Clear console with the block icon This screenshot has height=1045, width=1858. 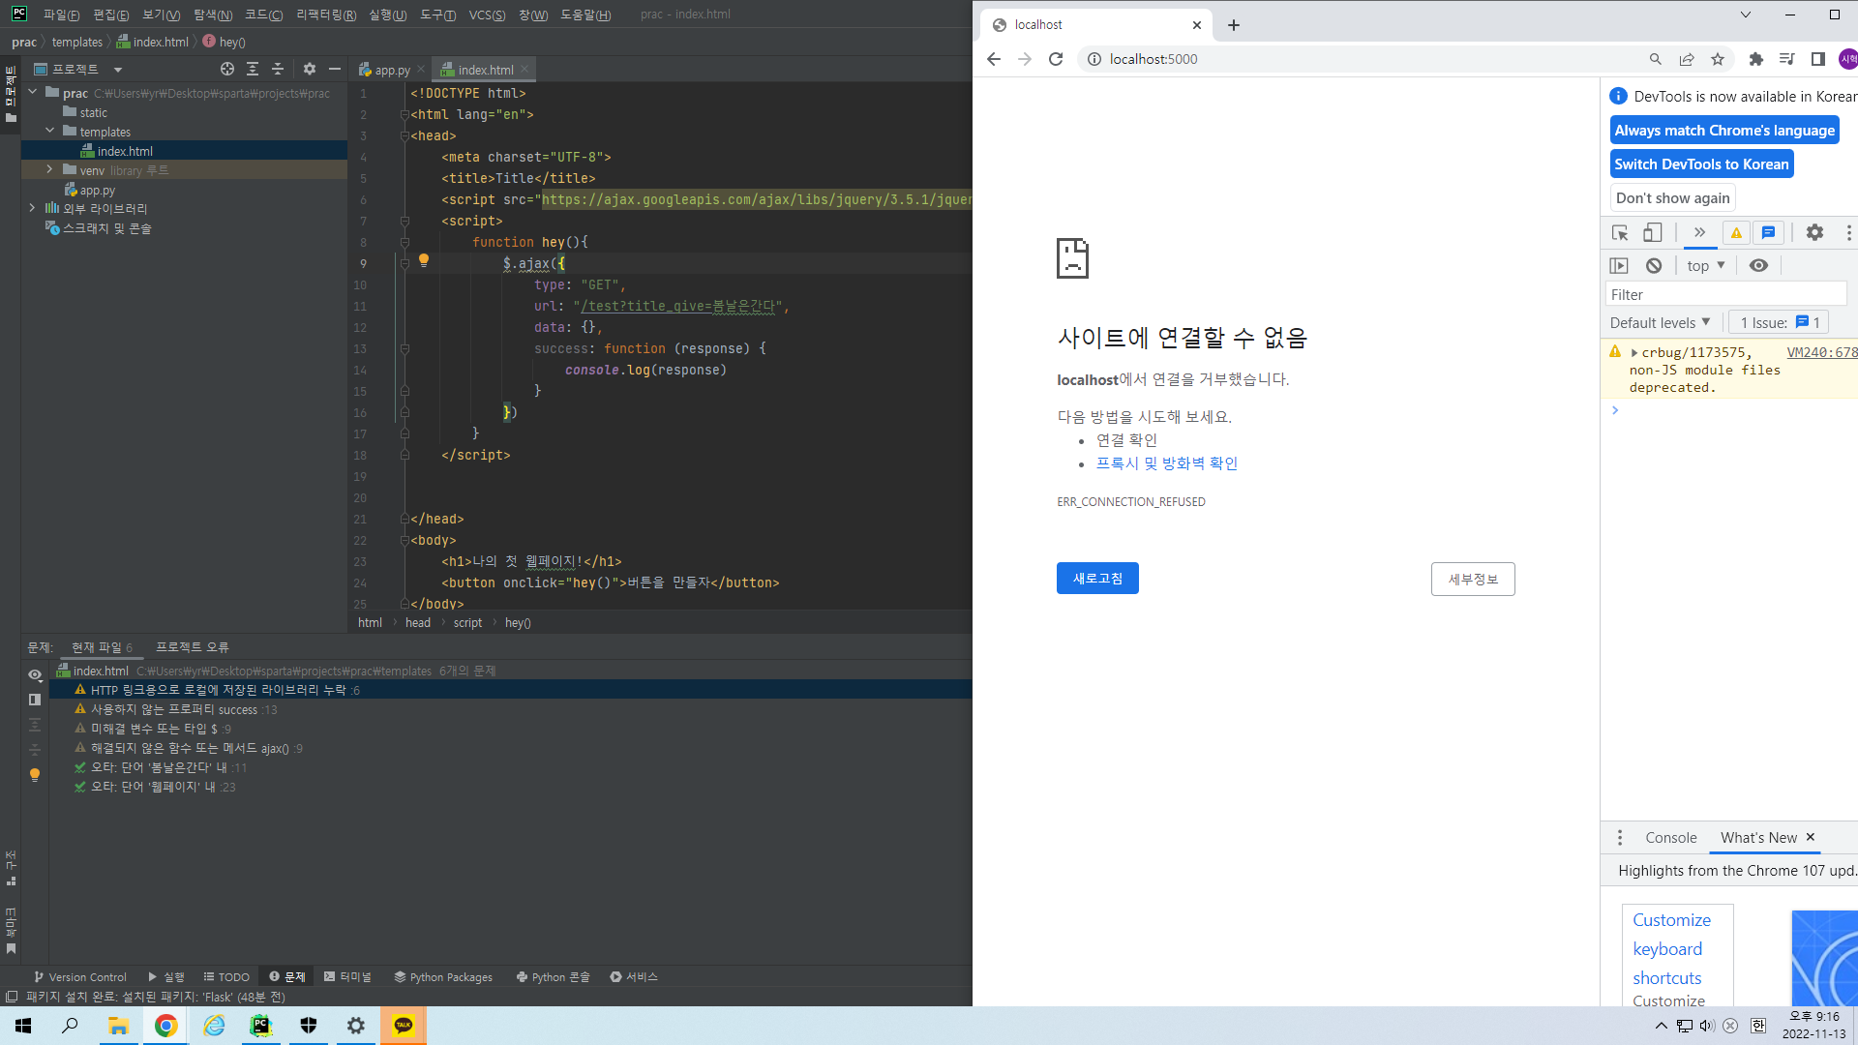coord(1654,265)
